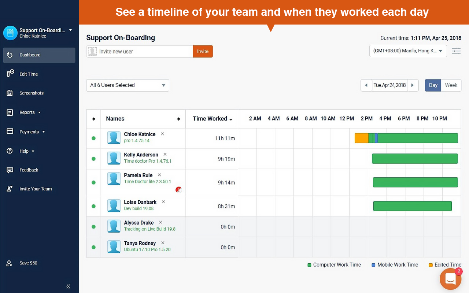Image resolution: width=469 pixels, height=293 pixels.
Task: Click the alert badge on Pamela Rule's avatar
Action: tap(178, 190)
